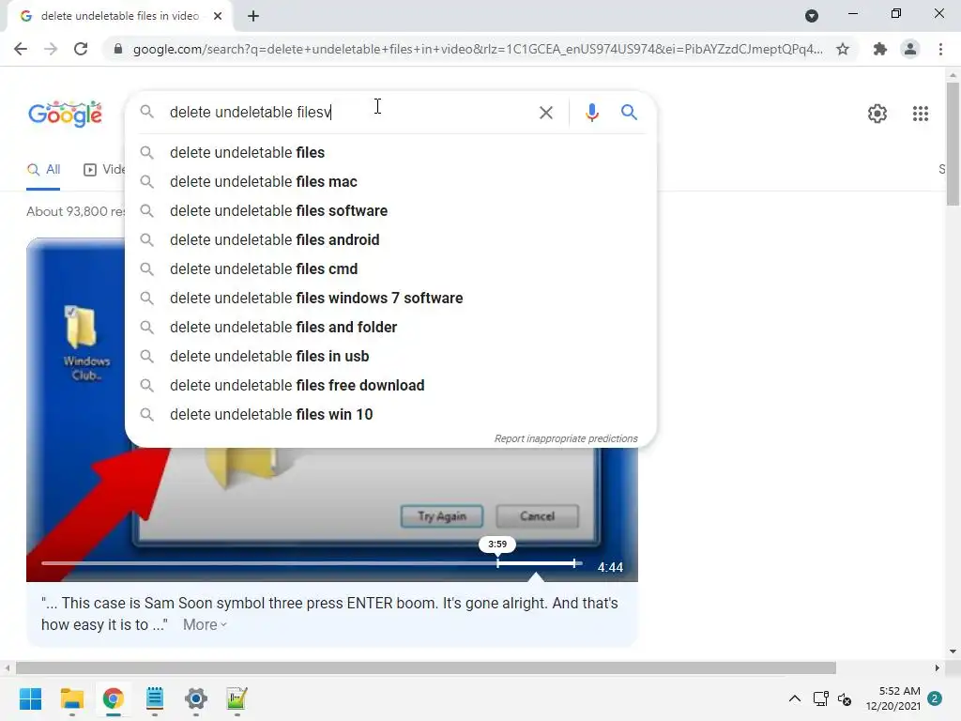Click the tab search dropdown in title bar

[x=812, y=16]
